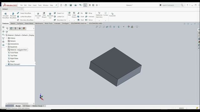Save the document with Save icon

[x=71, y=5]
